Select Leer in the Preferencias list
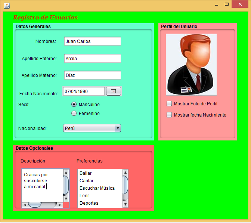This screenshot has height=223, width=251. tap(100, 196)
